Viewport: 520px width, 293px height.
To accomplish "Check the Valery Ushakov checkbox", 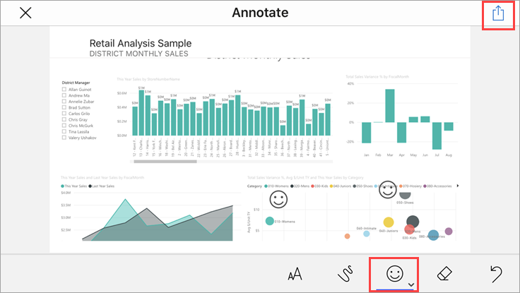I will point(64,138).
